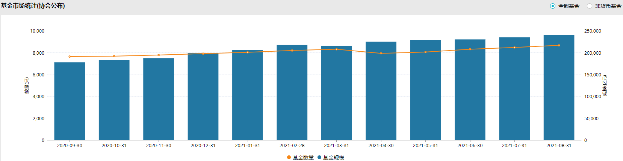Click the blue bar for 2020-10-31
623x161 pixels.
coord(114,100)
